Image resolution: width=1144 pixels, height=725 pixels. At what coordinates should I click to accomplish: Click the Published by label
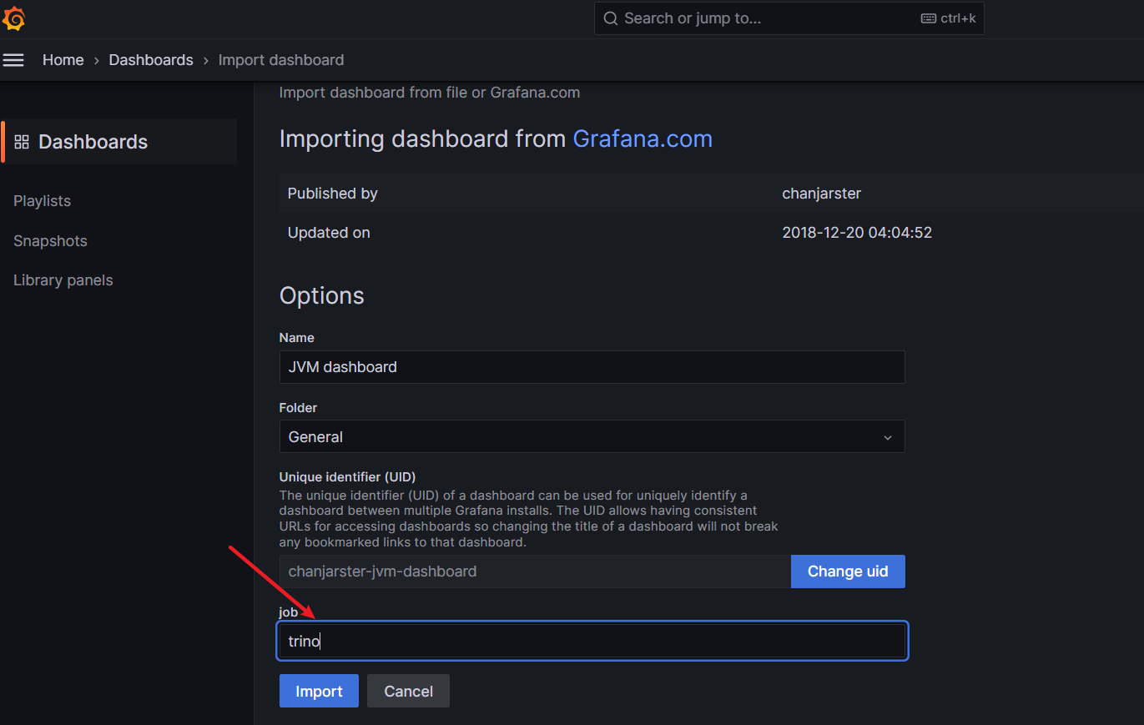[333, 194]
